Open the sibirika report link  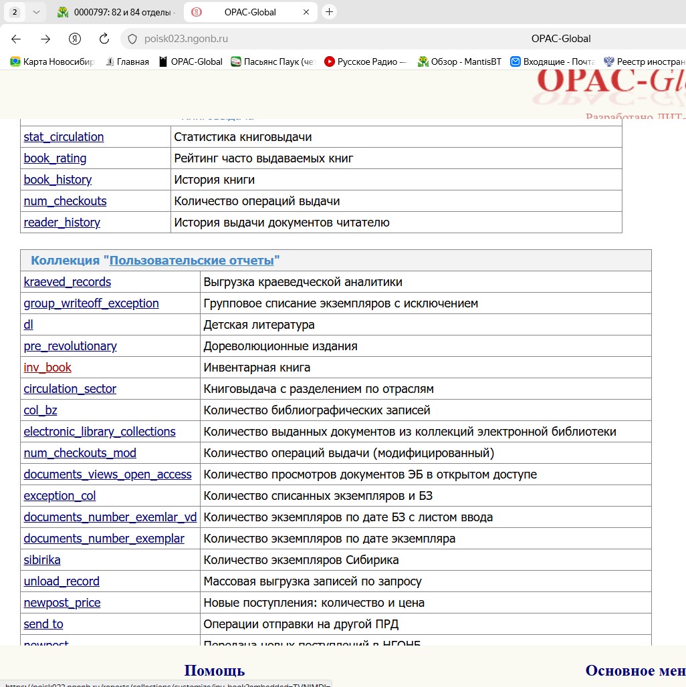click(42, 561)
